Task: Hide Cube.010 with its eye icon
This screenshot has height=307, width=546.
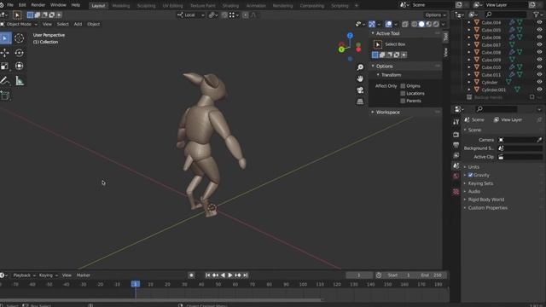Action: pyautogui.click(x=539, y=67)
